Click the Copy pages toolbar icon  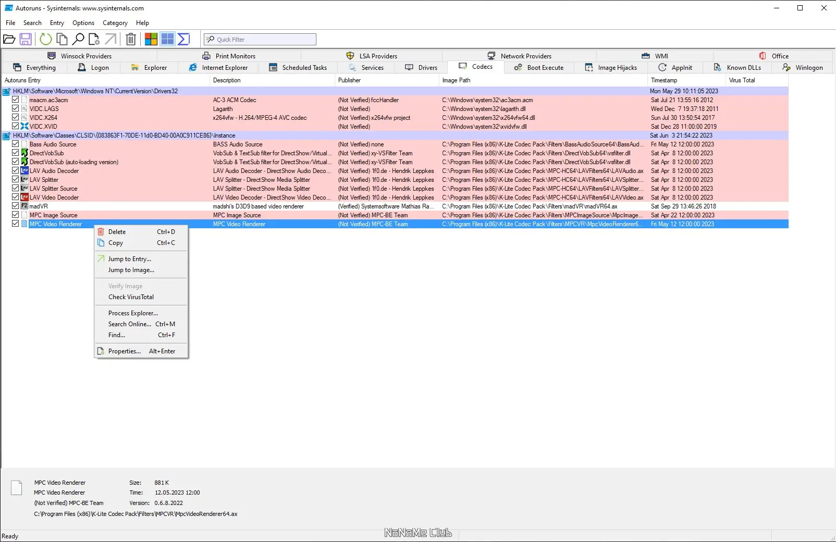coord(62,39)
